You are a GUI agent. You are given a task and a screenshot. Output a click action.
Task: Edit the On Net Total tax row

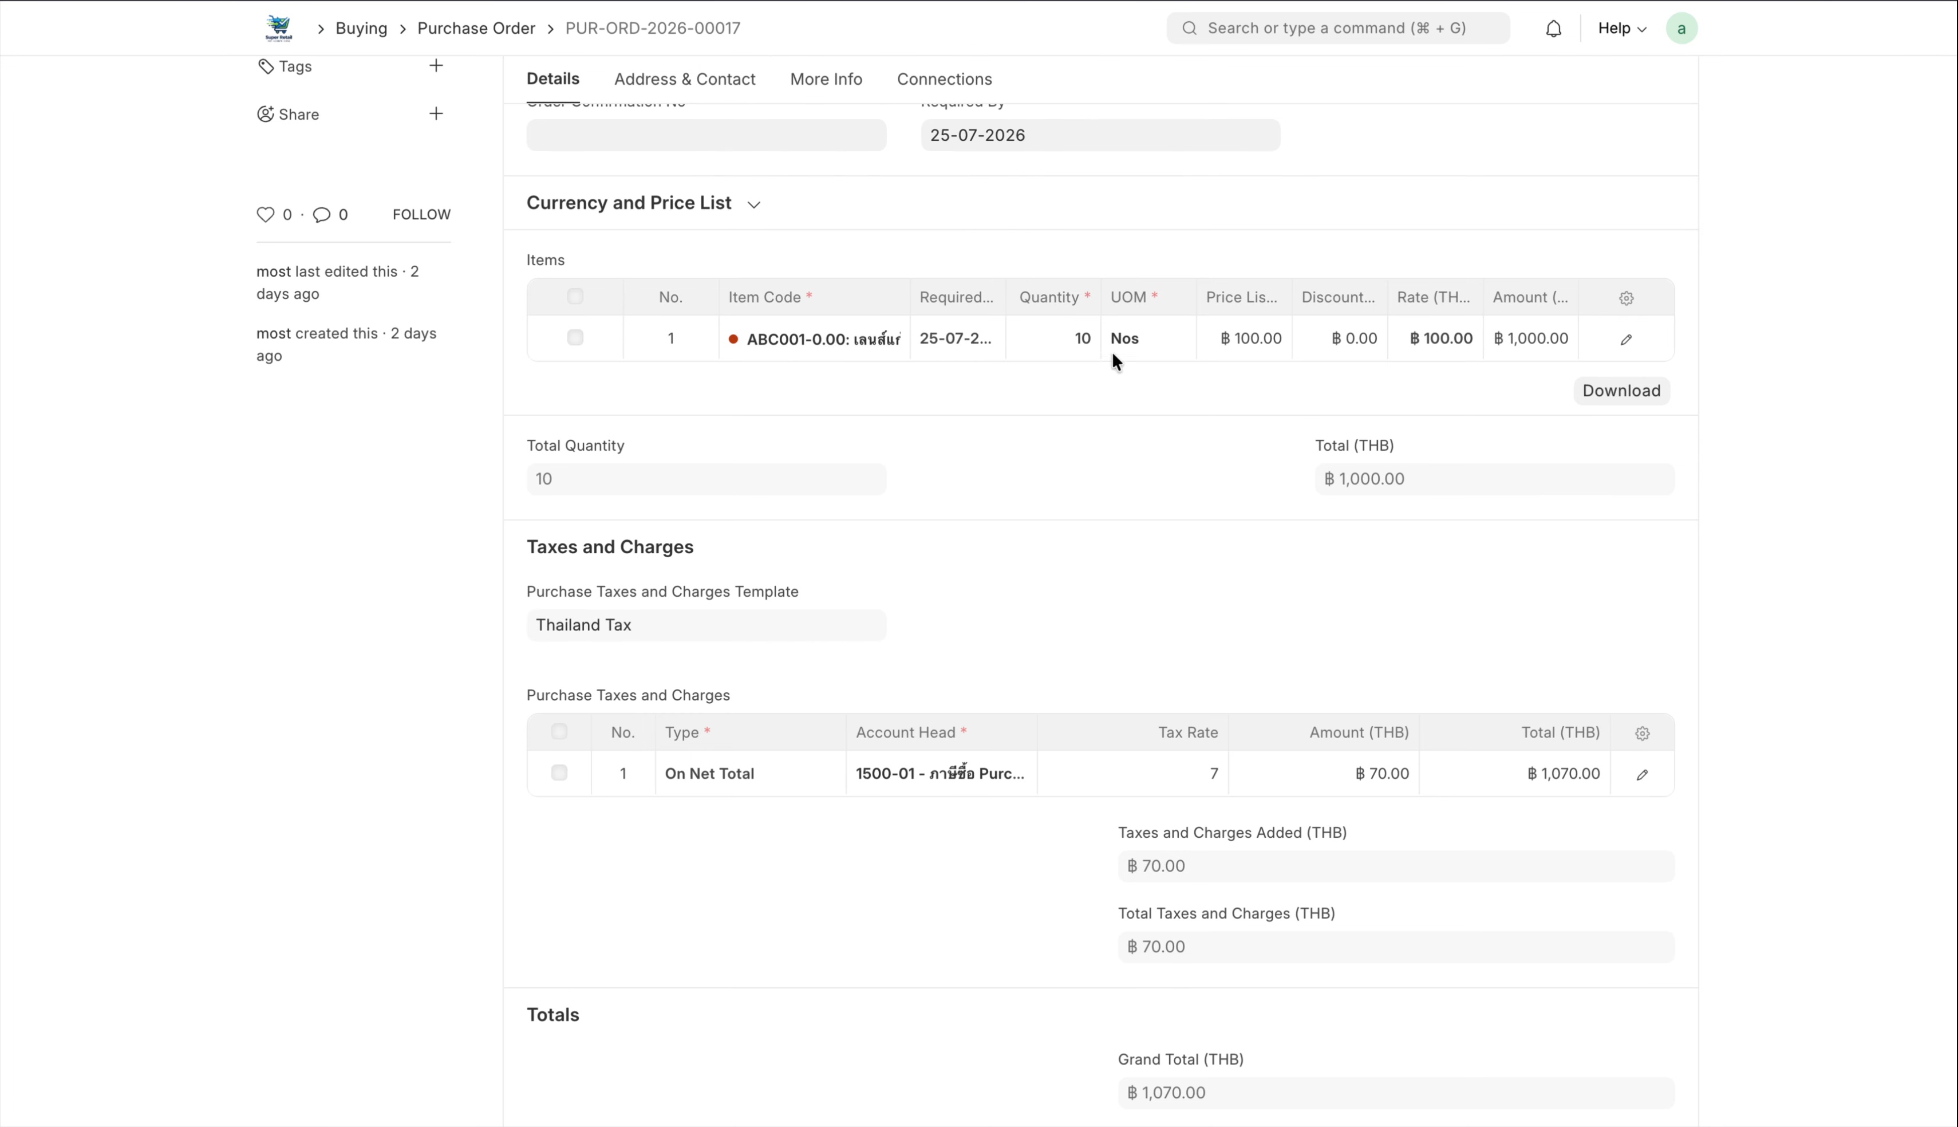(x=1643, y=774)
